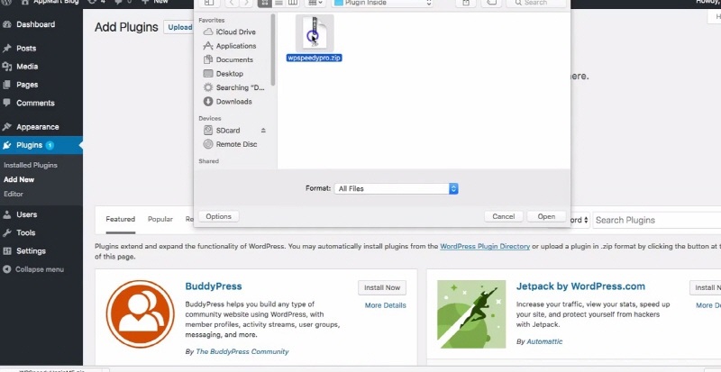Cancel the file selection dialog
Screen dimensions: 721x372
504,216
